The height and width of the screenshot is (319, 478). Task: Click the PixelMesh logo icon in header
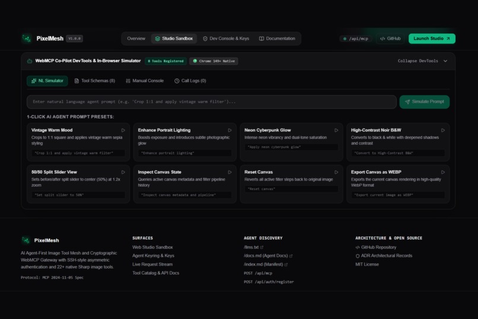[27, 39]
